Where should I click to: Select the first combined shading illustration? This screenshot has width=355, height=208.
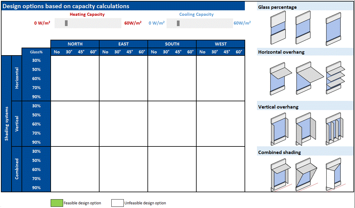pyautogui.click(x=280, y=174)
